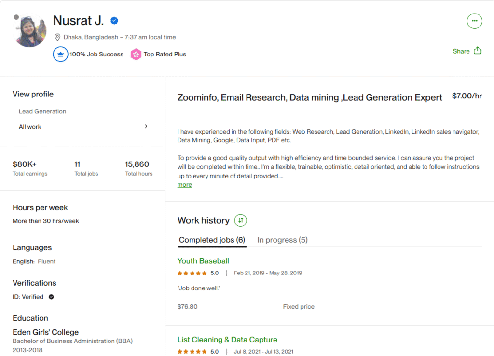Open Nusrat J.'s profile photo

30,30
